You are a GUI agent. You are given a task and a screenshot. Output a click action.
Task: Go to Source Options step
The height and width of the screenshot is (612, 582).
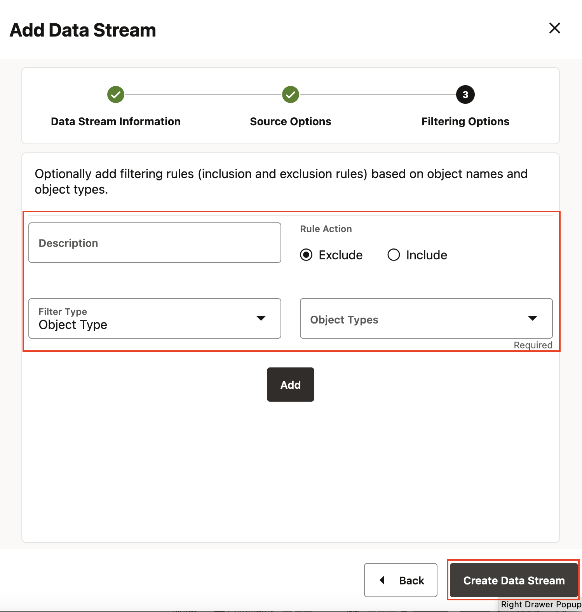[x=291, y=121]
